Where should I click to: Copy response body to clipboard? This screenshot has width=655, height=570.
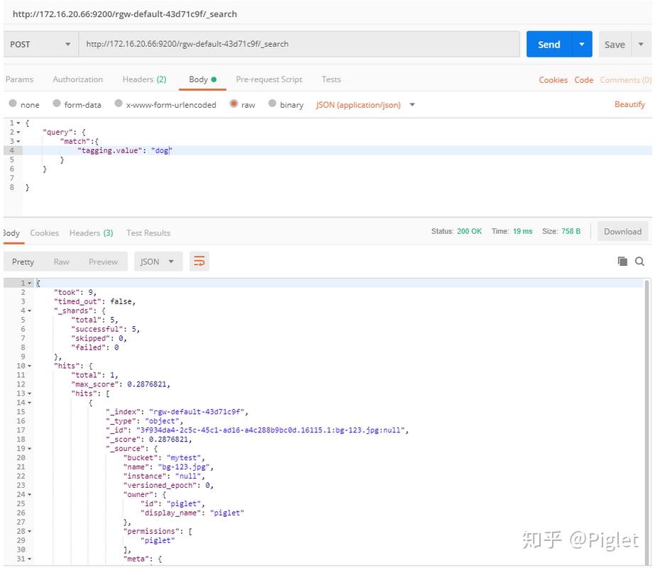(x=622, y=262)
